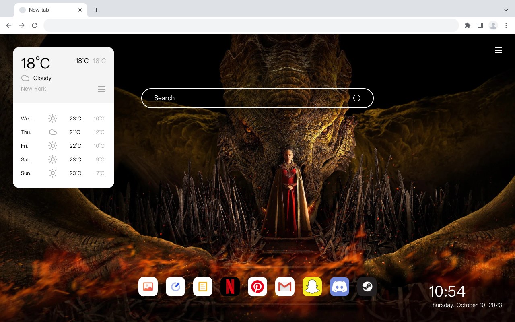Click Thursday's high temperature 21°C
Screen dimensions: 515x322
75,132
